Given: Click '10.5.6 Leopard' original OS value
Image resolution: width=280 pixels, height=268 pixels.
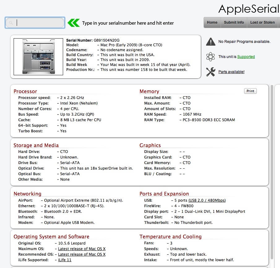Looking at the screenshot, I should pyautogui.click(x=72, y=243).
